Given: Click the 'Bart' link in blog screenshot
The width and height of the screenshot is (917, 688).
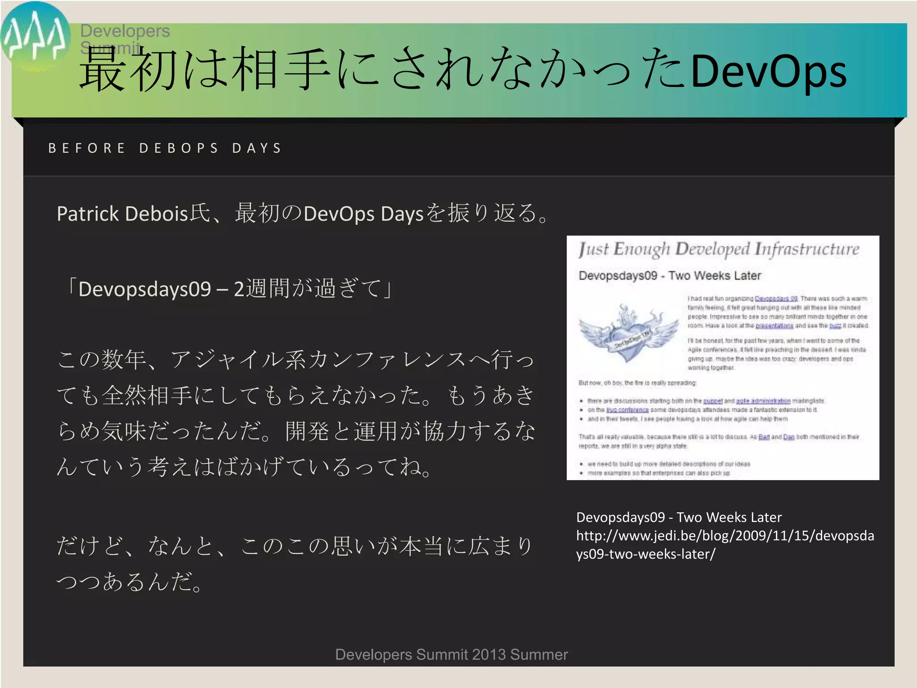Looking at the screenshot, I should point(764,437).
